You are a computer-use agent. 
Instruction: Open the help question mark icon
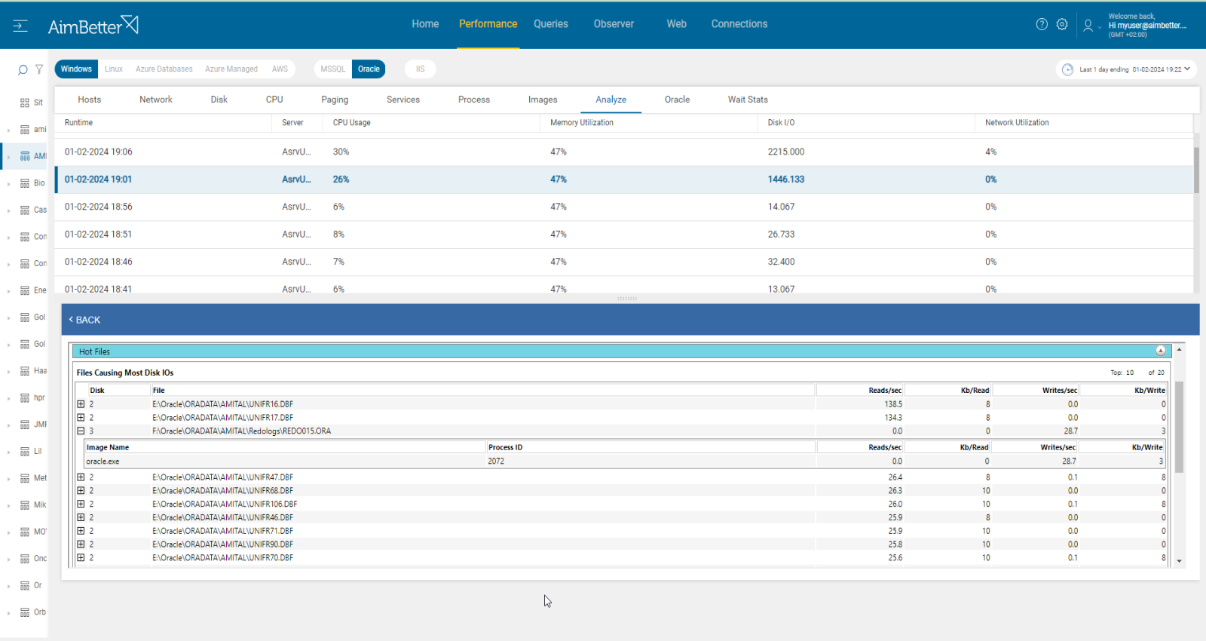click(1042, 24)
